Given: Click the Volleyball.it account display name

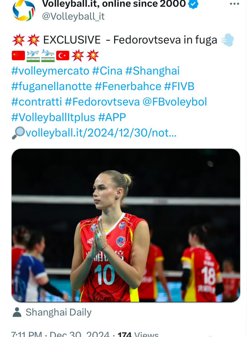Looking at the screenshot, I should tap(114, 4).
